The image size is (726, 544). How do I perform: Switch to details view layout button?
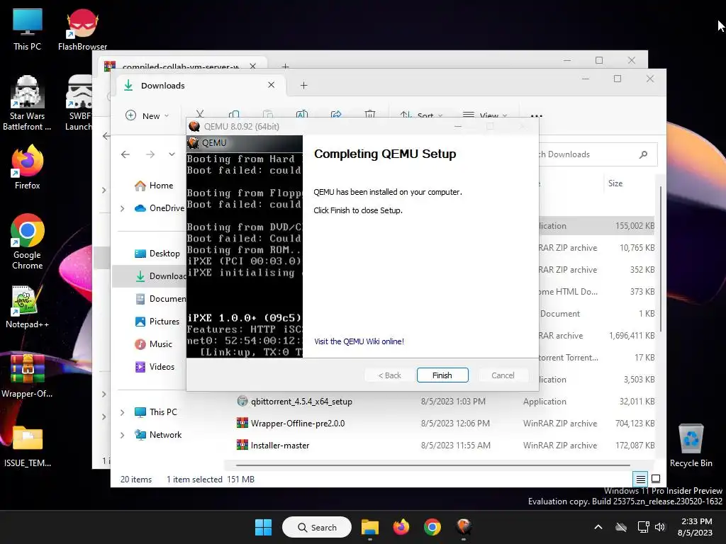coord(640,479)
